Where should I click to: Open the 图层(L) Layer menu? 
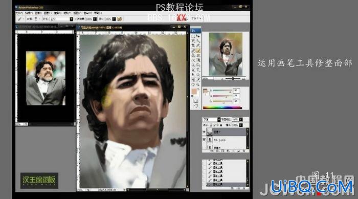[x=48, y=13]
